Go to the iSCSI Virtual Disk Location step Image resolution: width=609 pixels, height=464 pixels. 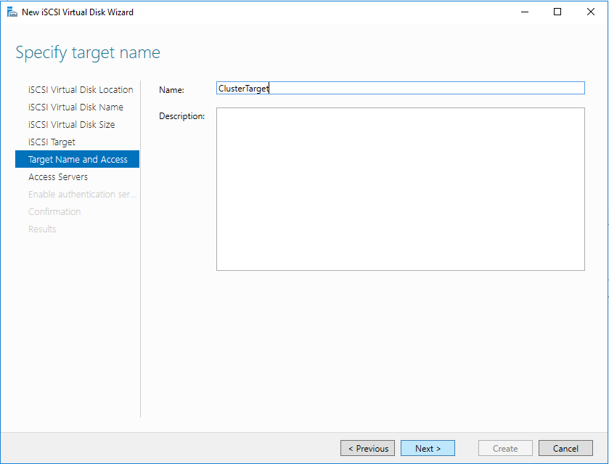81,90
